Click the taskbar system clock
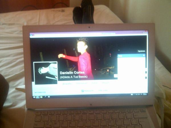 tap(145, 94)
